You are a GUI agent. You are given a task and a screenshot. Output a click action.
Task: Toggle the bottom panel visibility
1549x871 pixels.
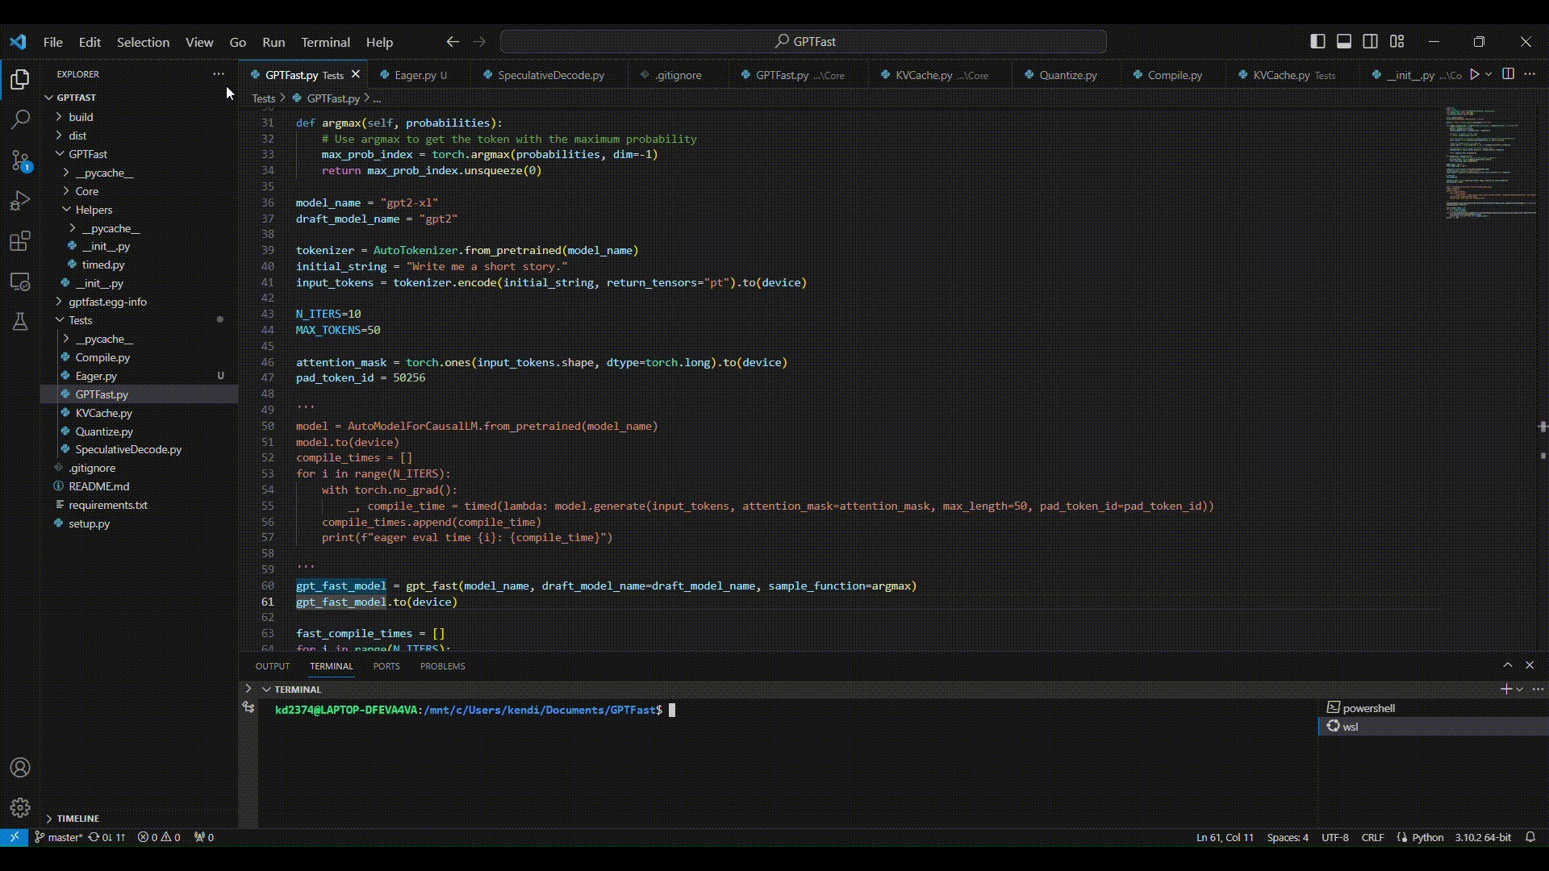click(1344, 41)
